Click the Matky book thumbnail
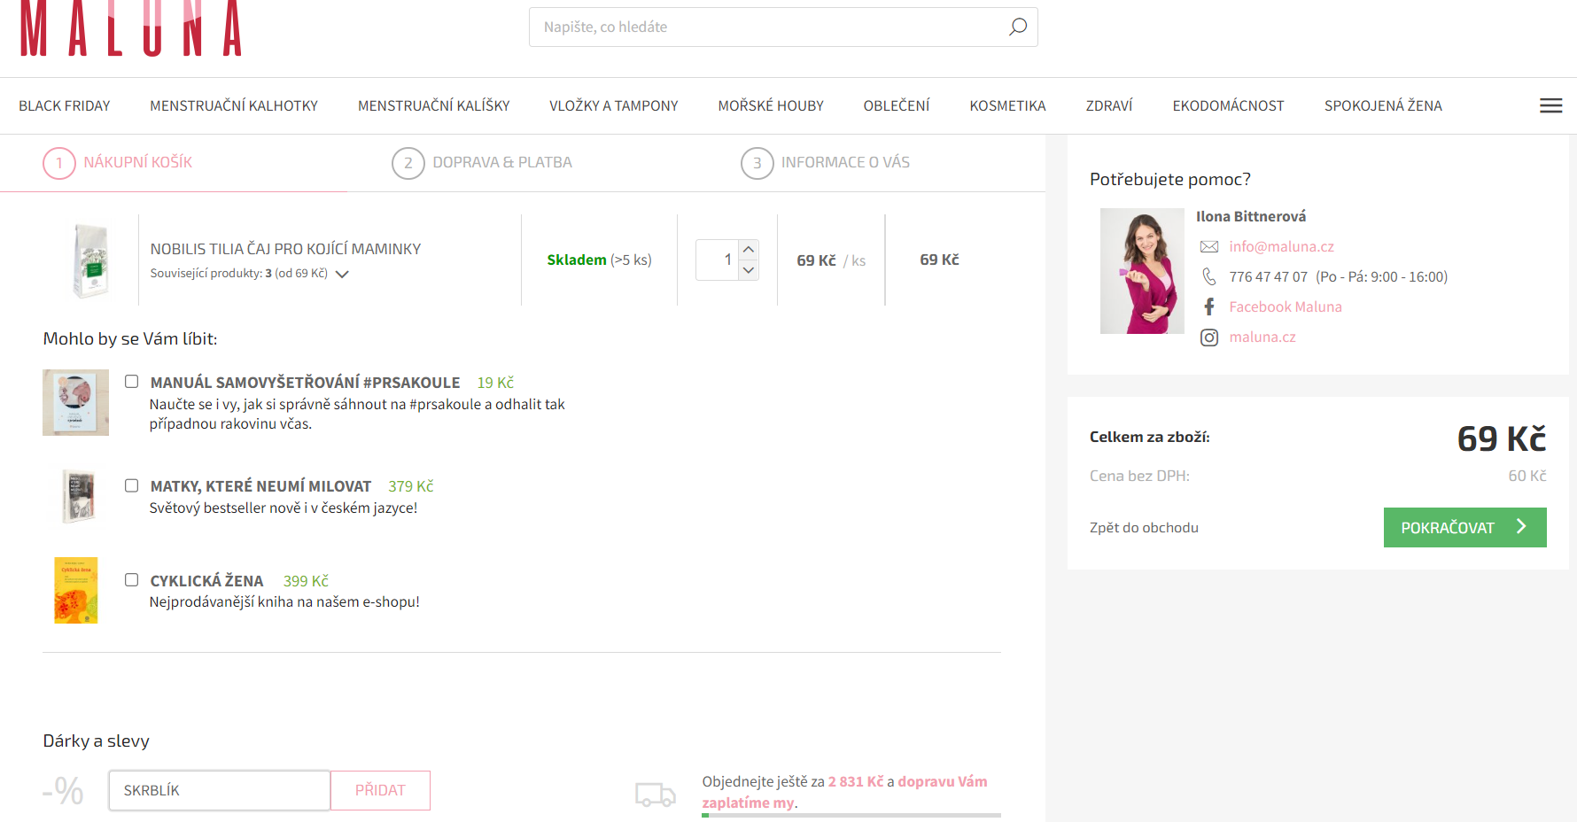The height and width of the screenshot is (822, 1577). click(79, 496)
